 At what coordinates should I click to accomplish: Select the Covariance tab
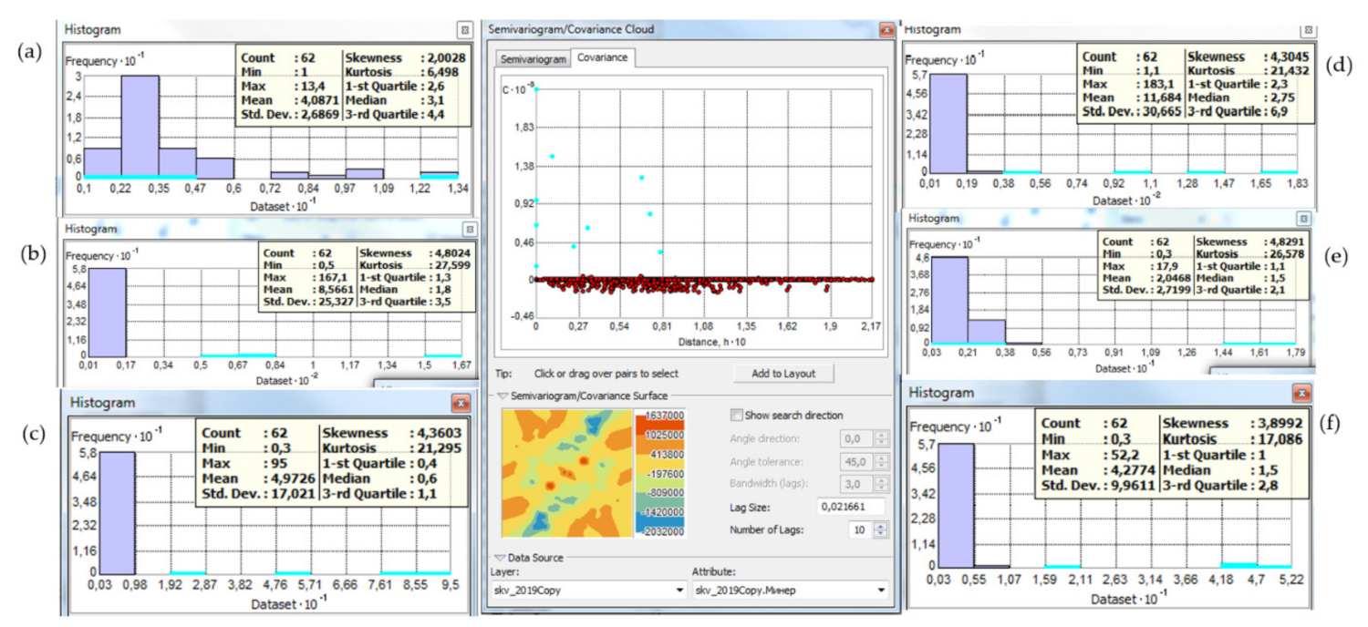tap(603, 57)
